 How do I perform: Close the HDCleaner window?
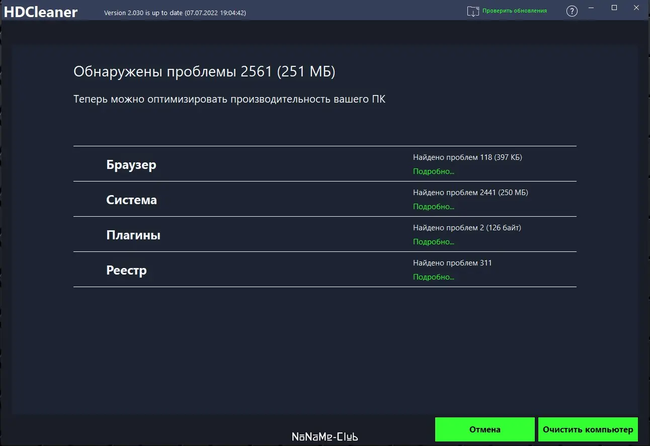point(636,8)
